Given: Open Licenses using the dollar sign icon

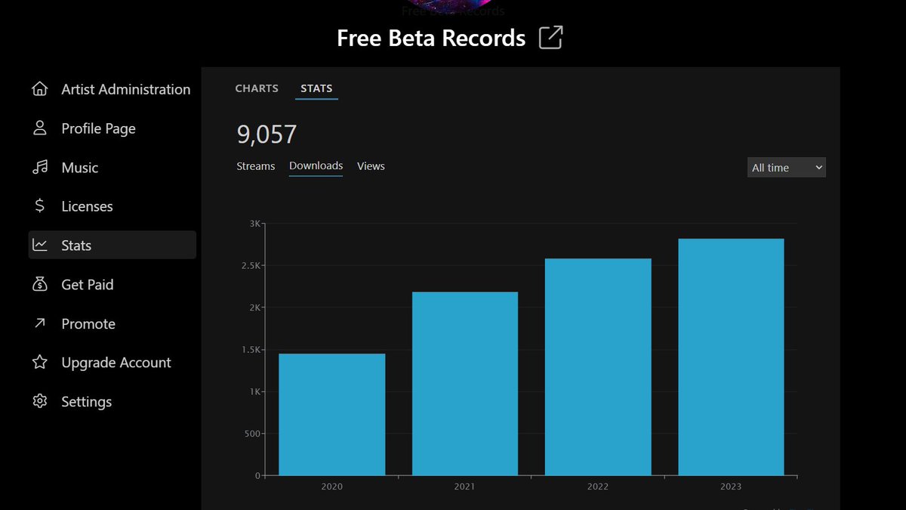Looking at the screenshot, I should 39,206.
